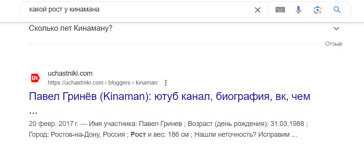Viewport: 364px width, 151px height.
Task: Click the trailing "..." under the result title
Action: 33,111
